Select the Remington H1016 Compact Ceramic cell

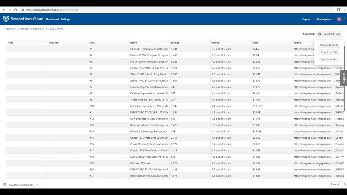coord(149,176)
